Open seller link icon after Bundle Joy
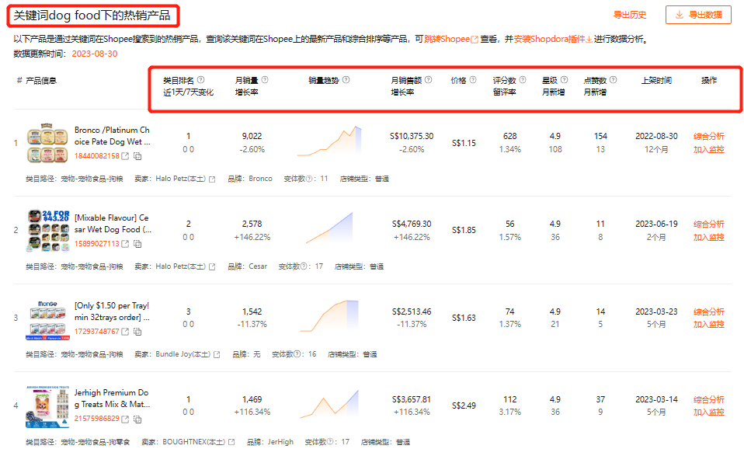 [217, 354]
